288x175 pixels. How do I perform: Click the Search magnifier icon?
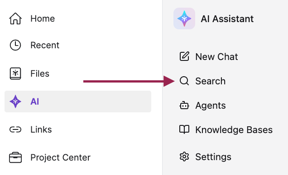[184, 81]
